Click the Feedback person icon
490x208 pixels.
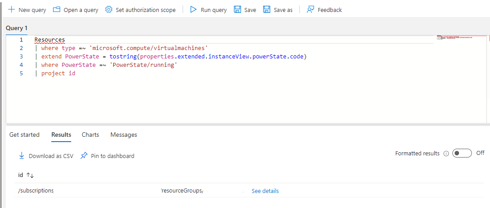(310, 10)
